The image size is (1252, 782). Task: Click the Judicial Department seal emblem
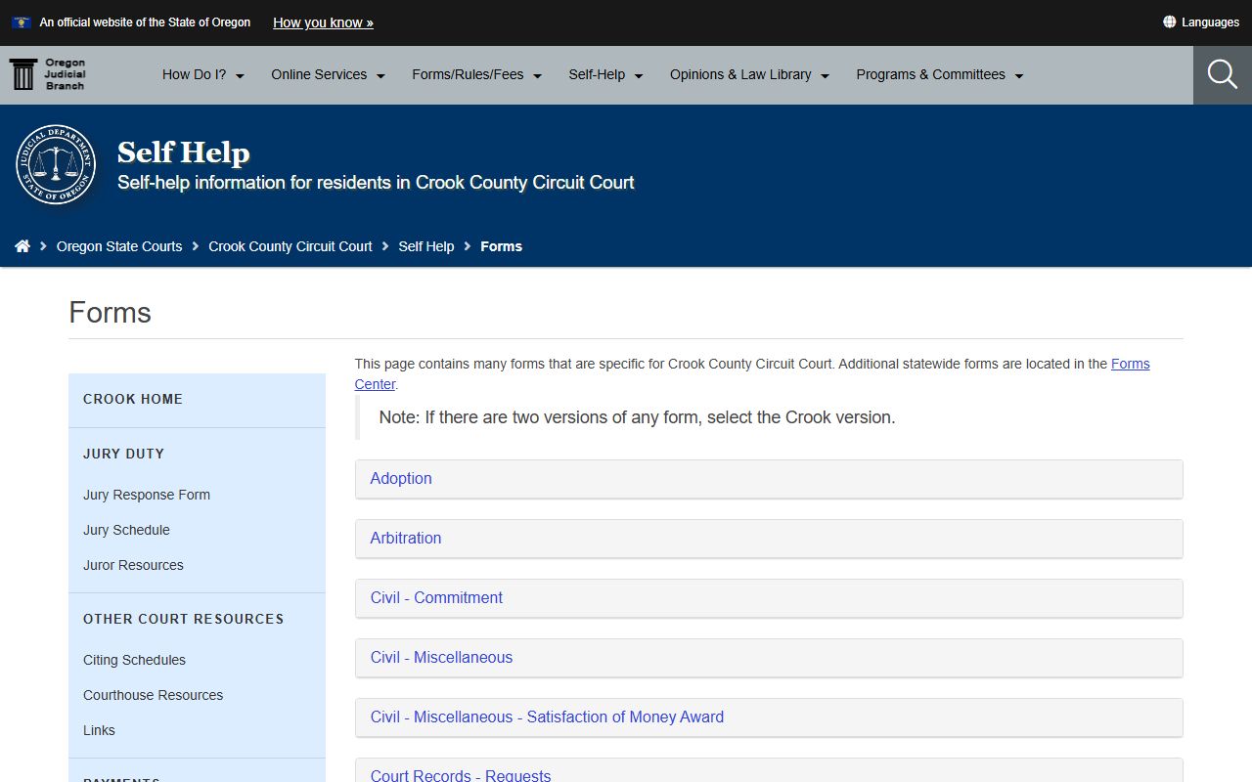[x=56, y=164]
